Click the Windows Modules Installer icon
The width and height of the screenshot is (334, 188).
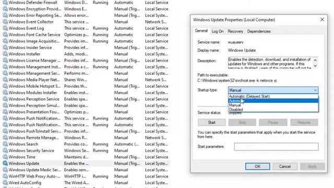click(5, 92)
